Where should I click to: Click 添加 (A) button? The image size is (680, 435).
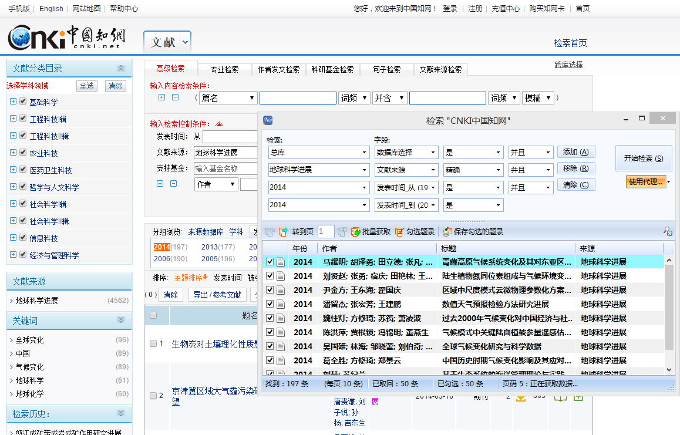tap(576, 152)
